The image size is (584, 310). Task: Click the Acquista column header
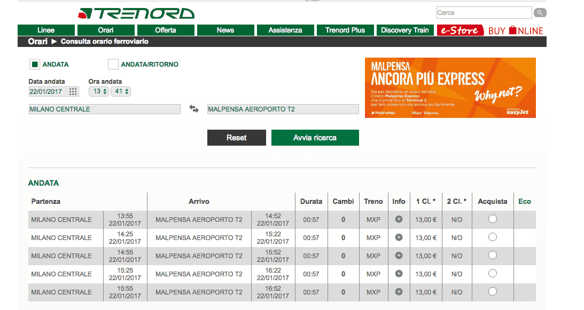pyautogui.click(x=493, y=201)
